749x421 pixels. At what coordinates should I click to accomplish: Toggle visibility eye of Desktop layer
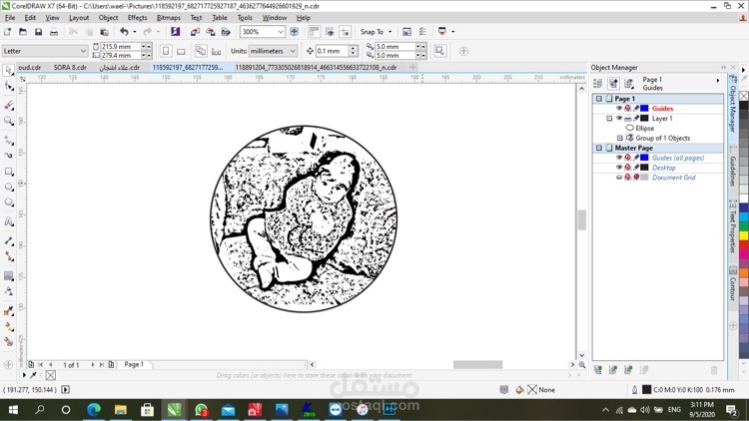point(619,168)
